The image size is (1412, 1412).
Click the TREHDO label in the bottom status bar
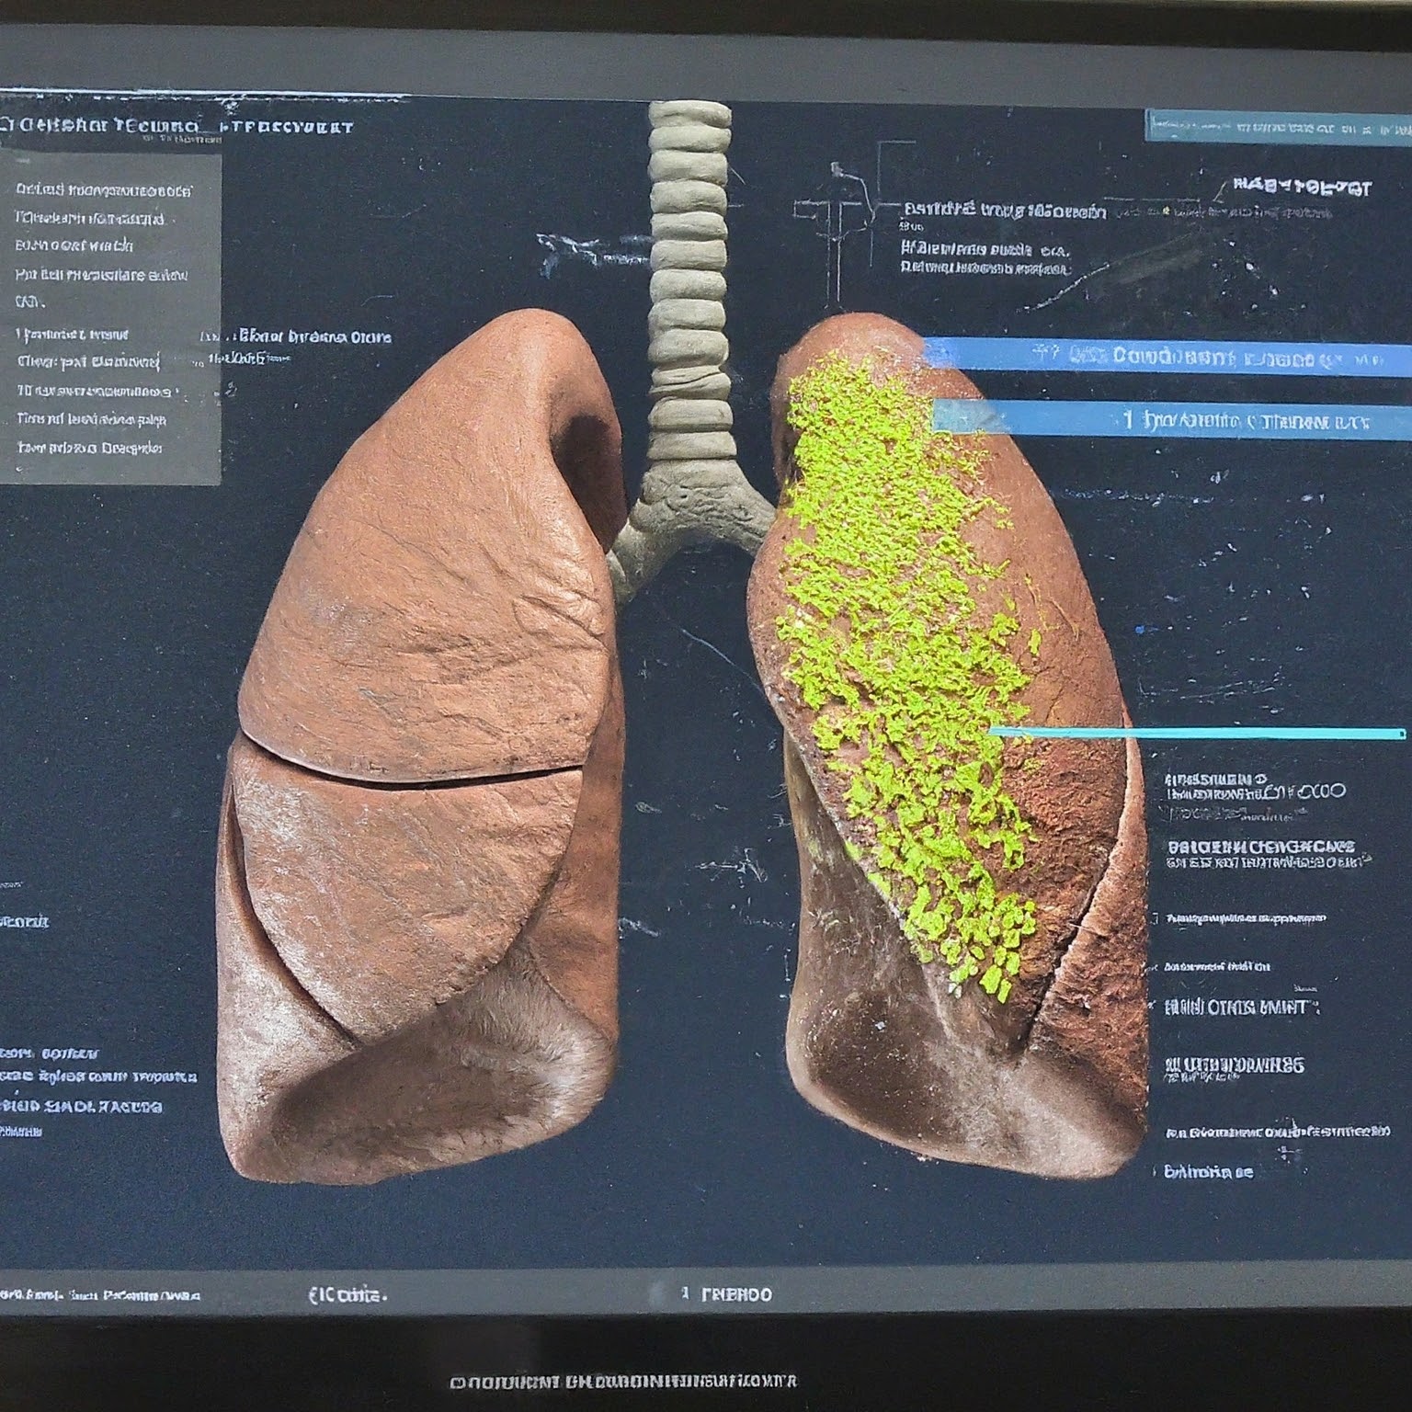click(735, 1294)
